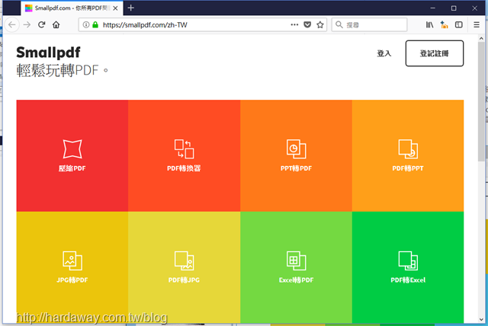
Task: Show site information icon in address bar
Action: click(x=86, y=25)
